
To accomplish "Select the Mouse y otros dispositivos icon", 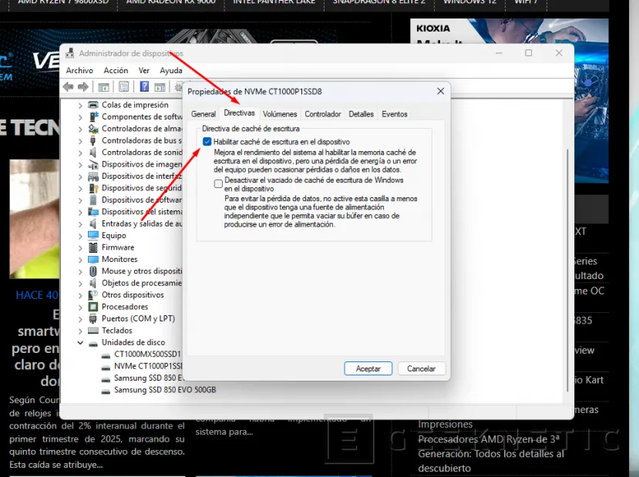I will (93, 271).
